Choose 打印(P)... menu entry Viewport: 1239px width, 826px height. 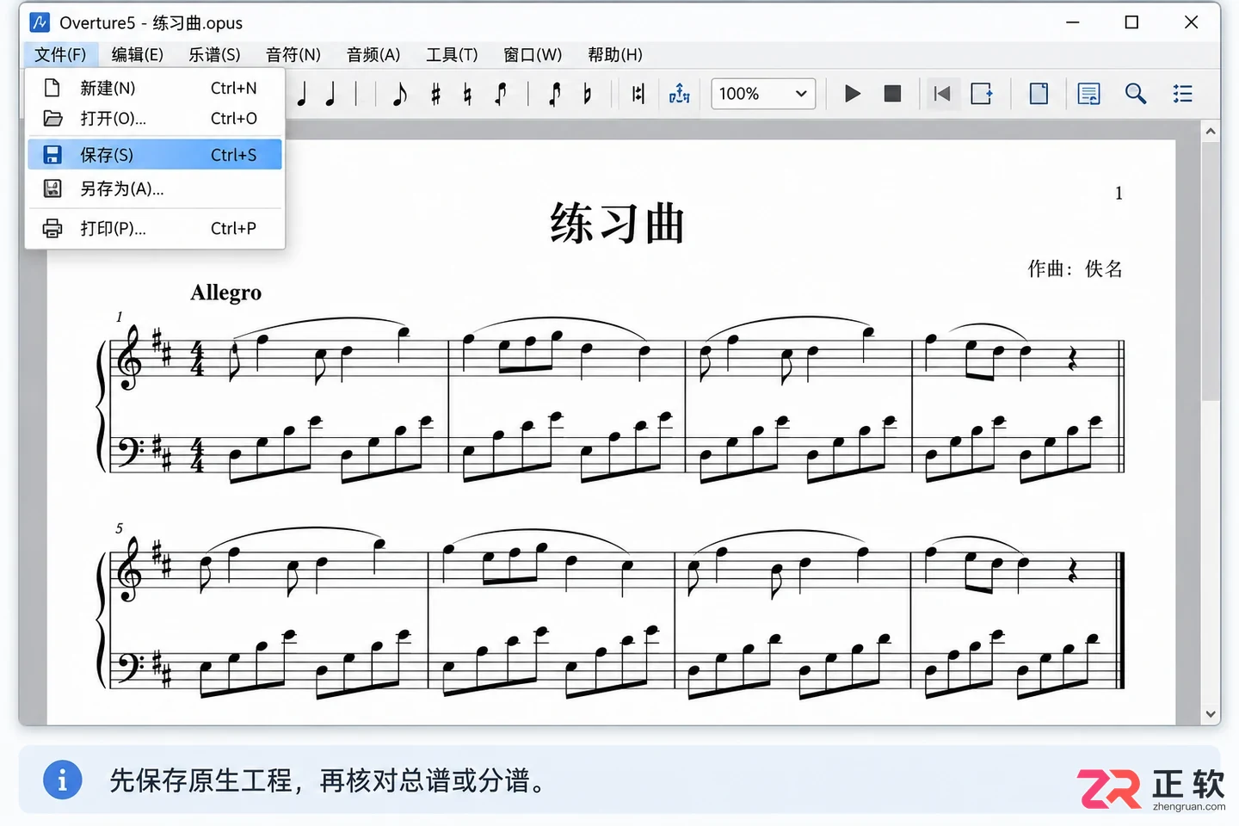coord(155,228)
